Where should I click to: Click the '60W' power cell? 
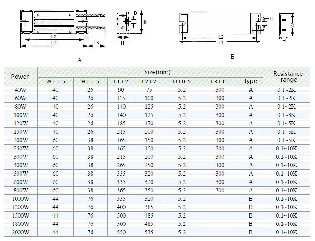21,98
